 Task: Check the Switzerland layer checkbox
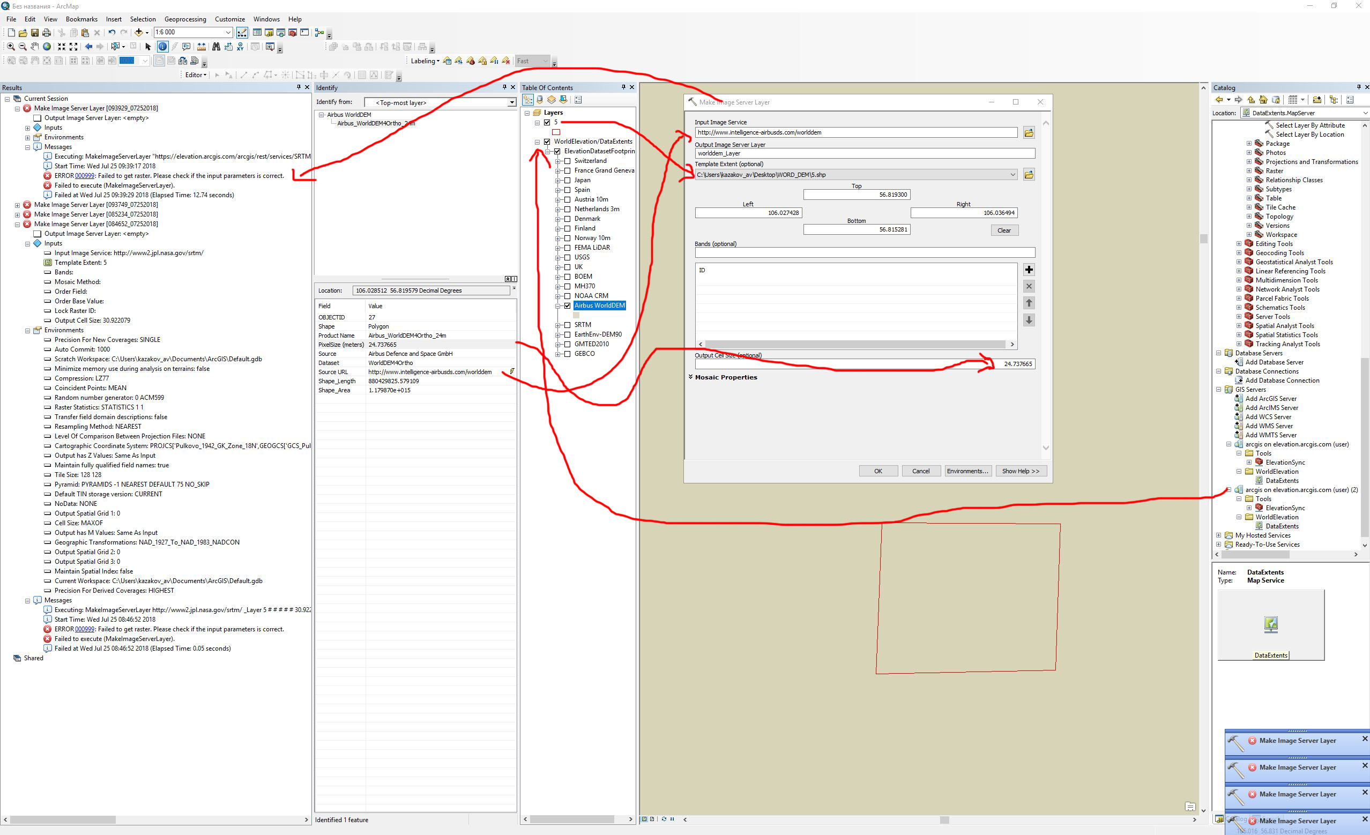pos(567,161)
